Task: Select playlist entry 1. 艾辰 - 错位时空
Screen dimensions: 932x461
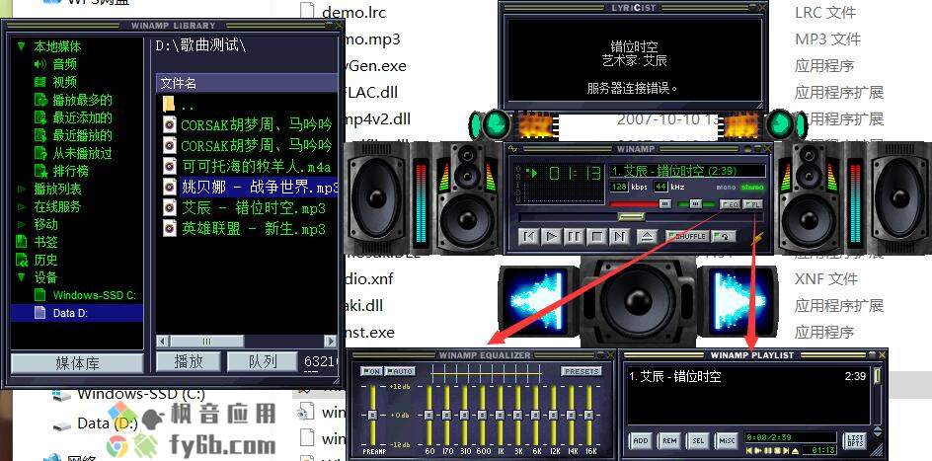Action: point(674,377)
